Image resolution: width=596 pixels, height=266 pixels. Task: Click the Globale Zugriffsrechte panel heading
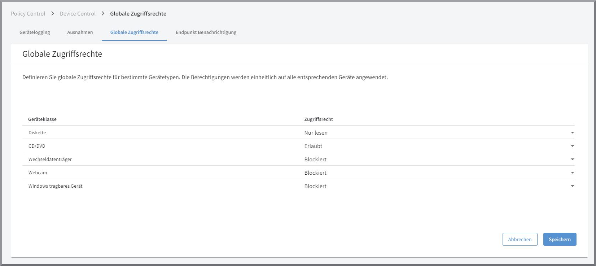coord(62,54)
